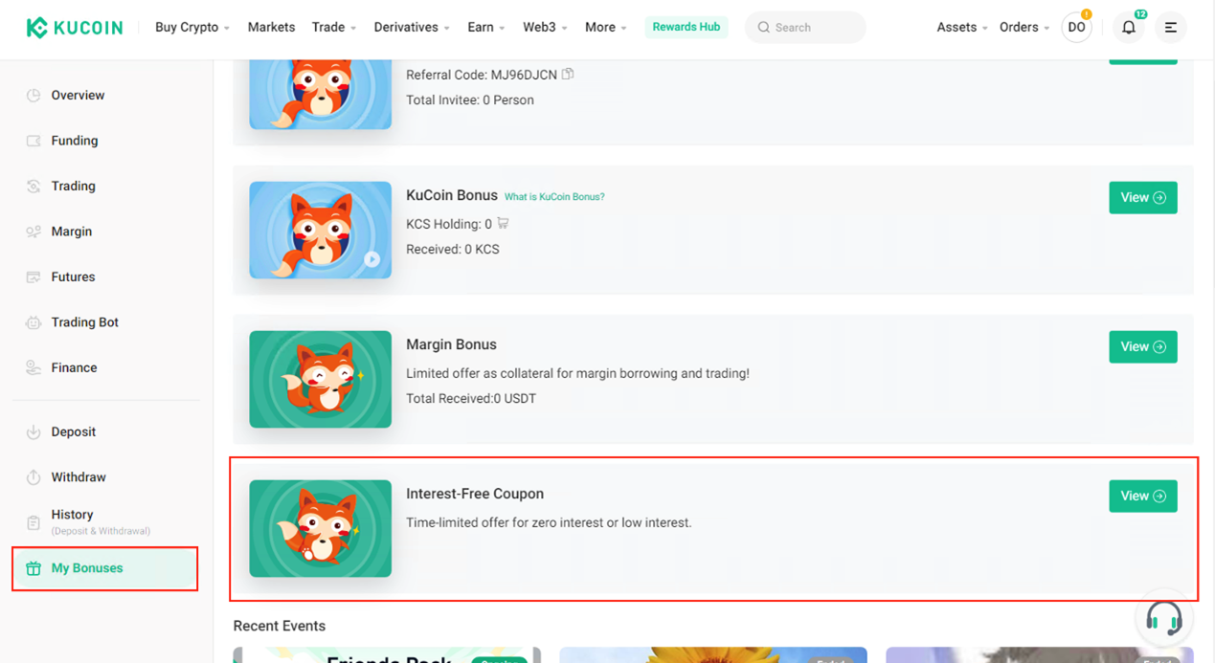
Task: Click the Withdraw sidebar icon
Action: tap(34, 477)
